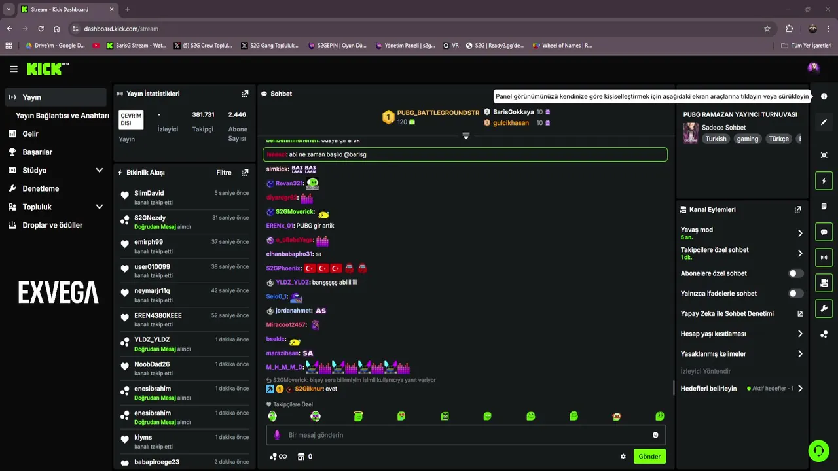Open Hedefleri belirleyin arrow
The width and height of the screenshot is (838, 471).
pos(800,389)
